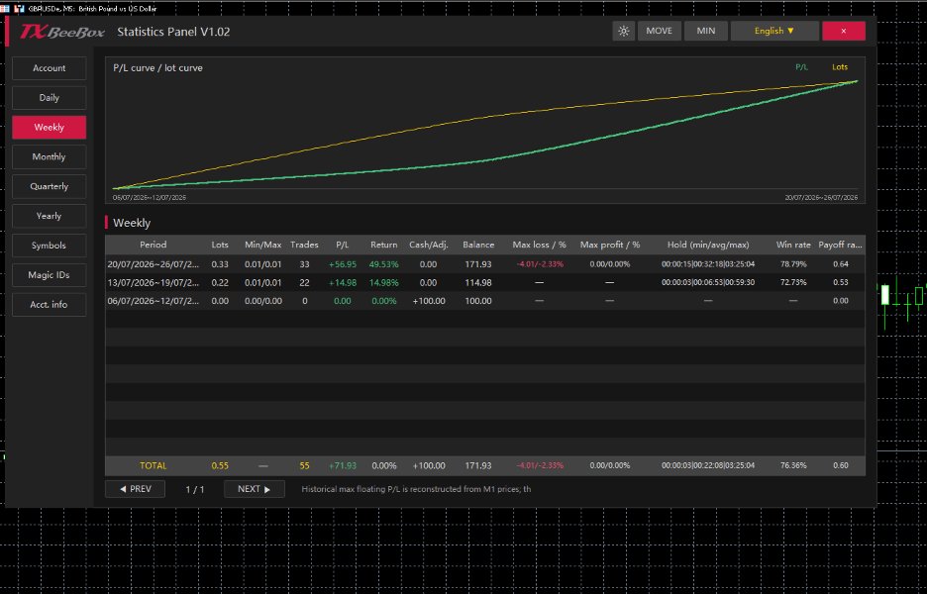Select the 20/07/2026~26/07 period row
This screenshot has width=927, height=594.
[x=484, y=264]
